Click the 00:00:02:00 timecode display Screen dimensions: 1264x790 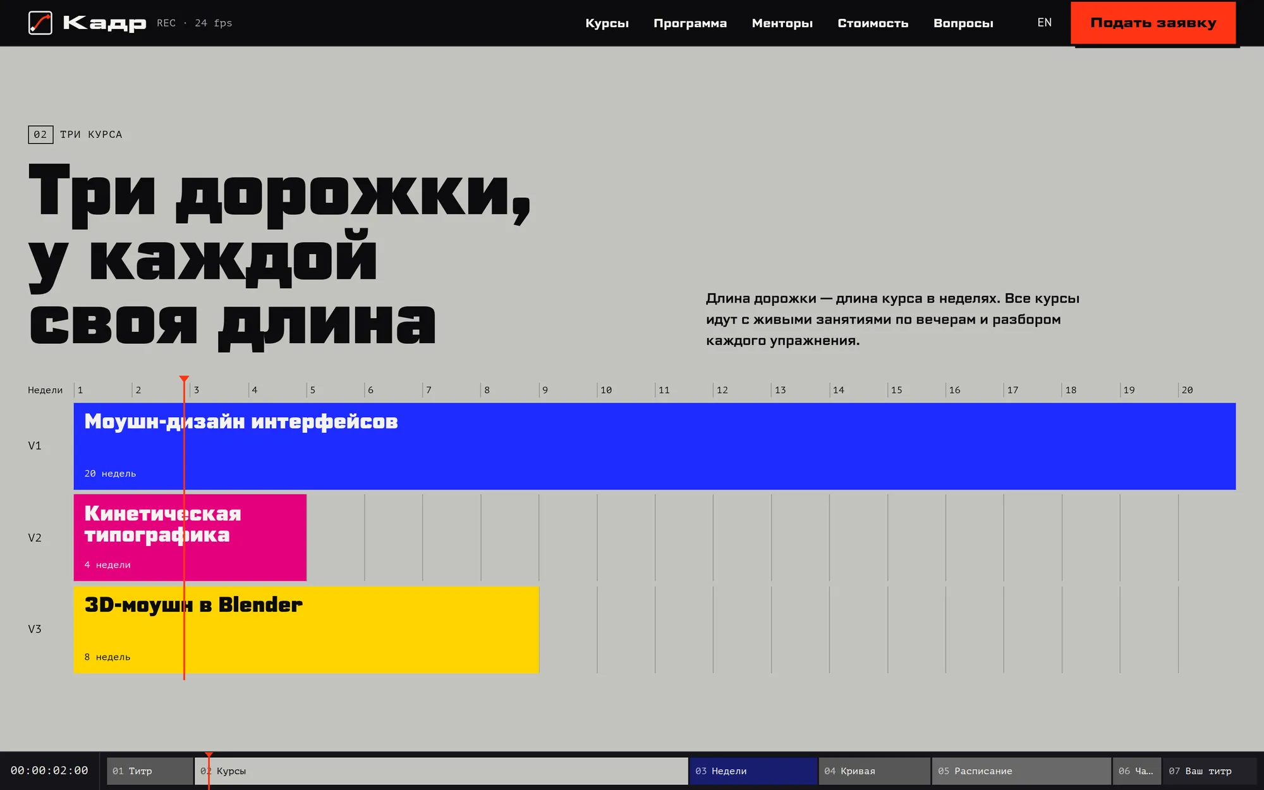pos(49,770)
